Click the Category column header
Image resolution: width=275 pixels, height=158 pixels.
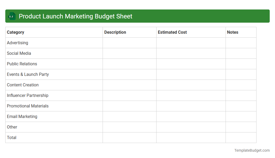coord(15,32)
